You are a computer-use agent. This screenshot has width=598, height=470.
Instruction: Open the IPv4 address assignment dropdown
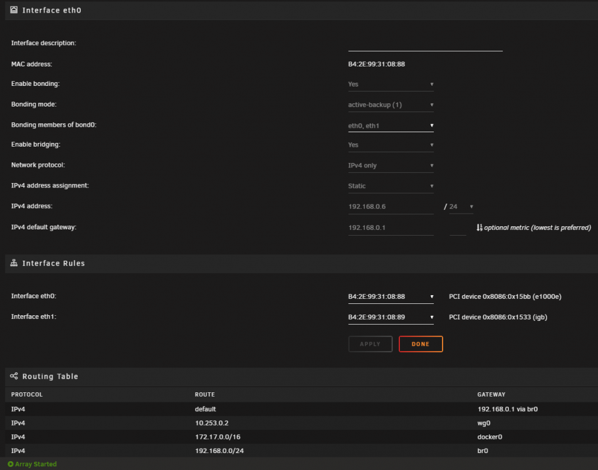coord(391,186)
